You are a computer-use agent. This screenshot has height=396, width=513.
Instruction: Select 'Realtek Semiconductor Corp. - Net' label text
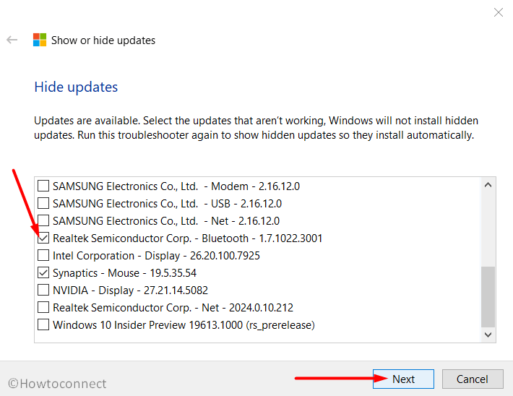136,308
